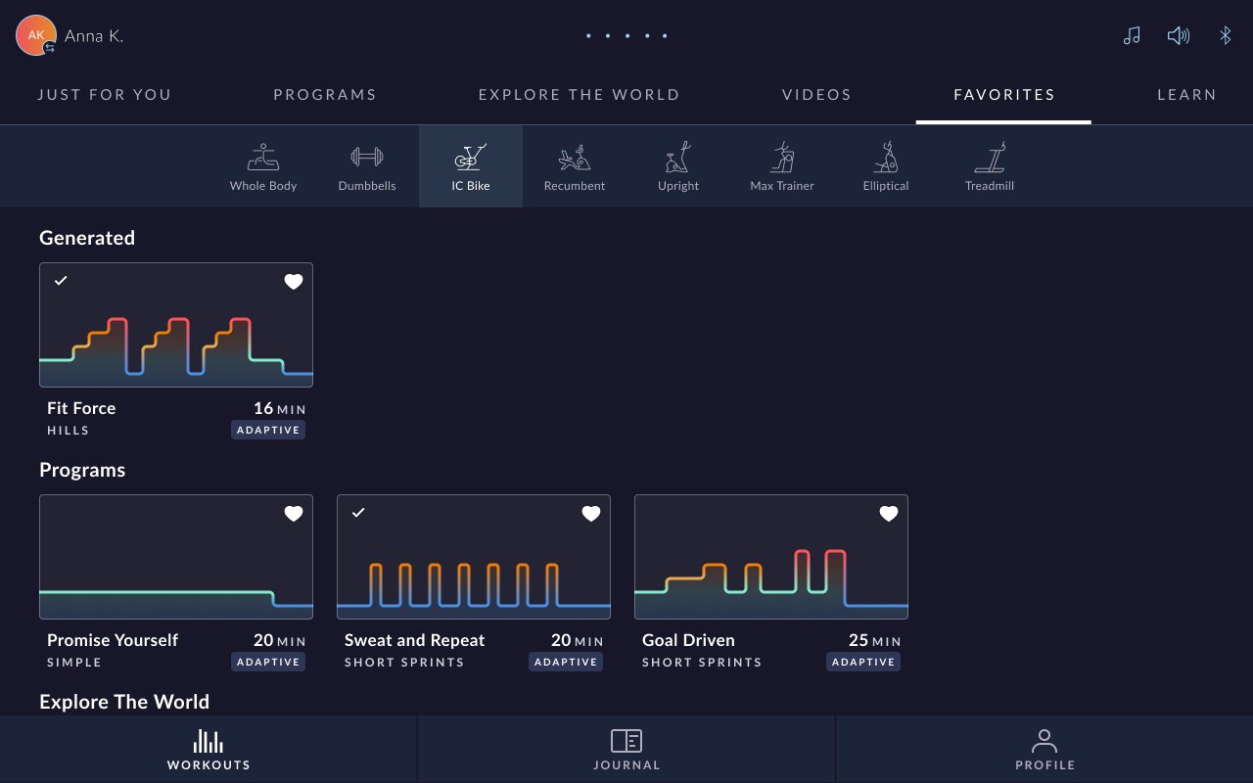Click the Sweat and Repeat title
The image size is (1253, 783).
tap(415, 640)
